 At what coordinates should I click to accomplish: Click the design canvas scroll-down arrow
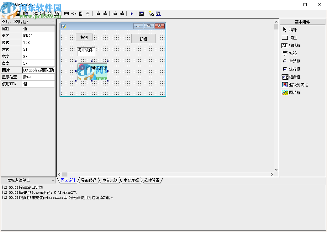coord(276,170)
